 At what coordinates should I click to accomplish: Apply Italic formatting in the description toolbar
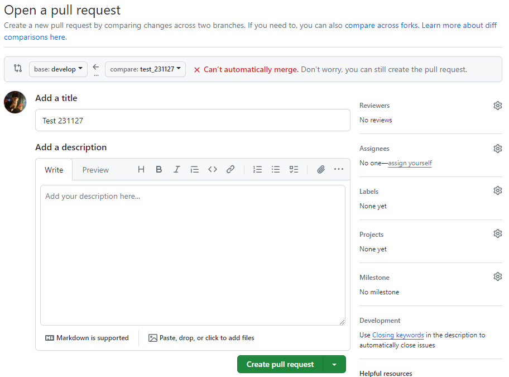176,169
